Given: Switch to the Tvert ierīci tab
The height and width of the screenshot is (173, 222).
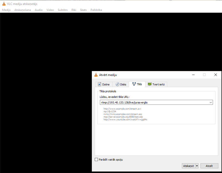Looking at the screenshot, I should [x=156, y=84].
